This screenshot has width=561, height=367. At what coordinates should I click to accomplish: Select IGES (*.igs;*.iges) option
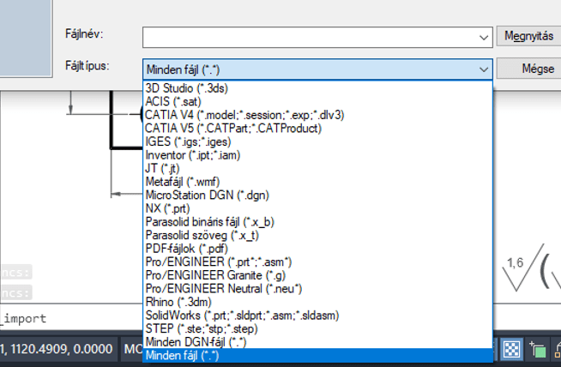(188, 141)
